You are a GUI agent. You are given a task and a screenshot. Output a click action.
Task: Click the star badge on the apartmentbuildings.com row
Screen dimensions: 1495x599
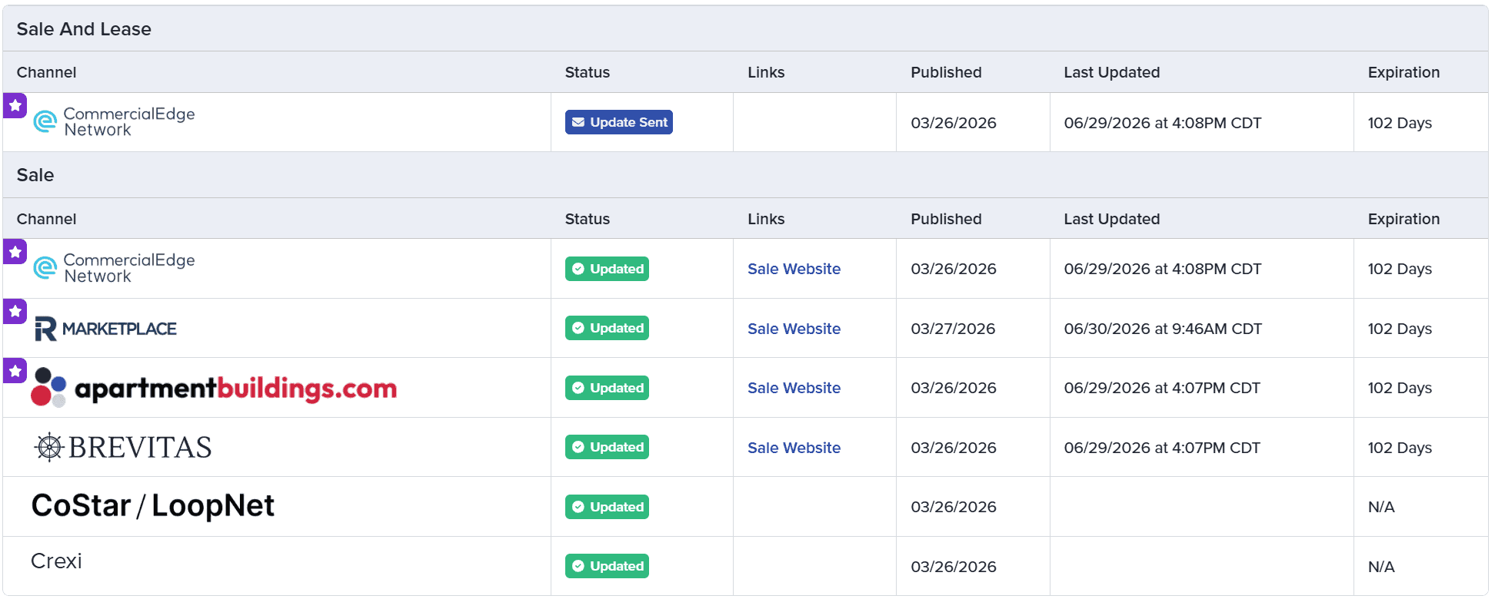(x=15, y=370)
